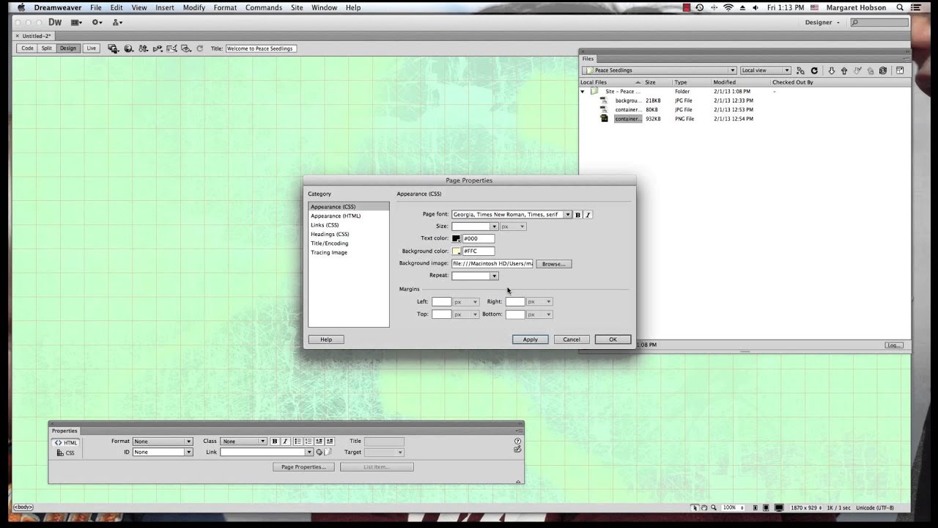Select the Hand tool in status bar
This screenshot has height=528, width=938.
click(703, 507)
